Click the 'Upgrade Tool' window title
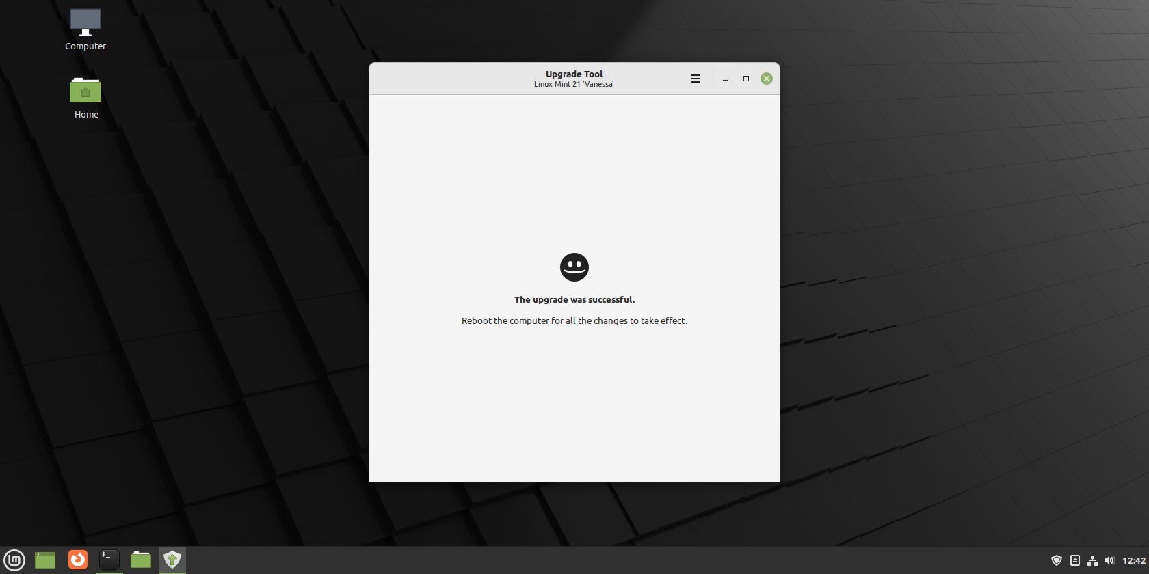 (x=574, y=74)
